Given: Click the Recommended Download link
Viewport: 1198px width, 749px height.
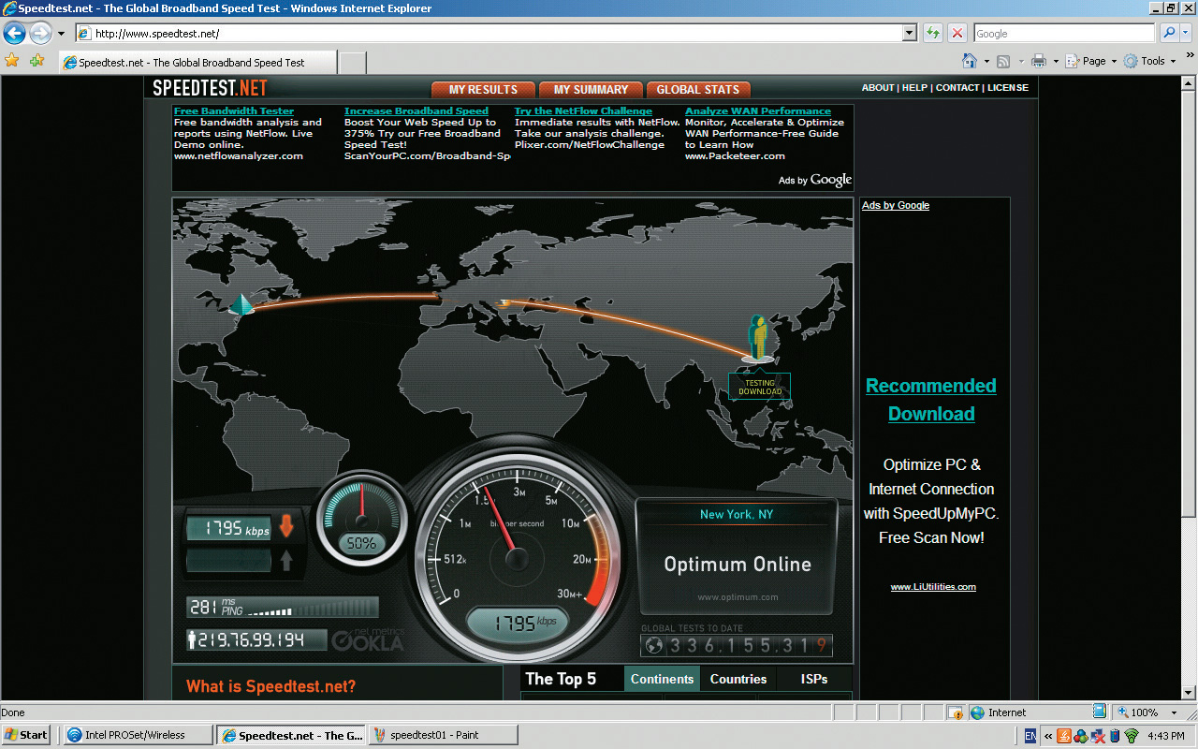Looking at the screenshot, I should click(x=931, y=400).
